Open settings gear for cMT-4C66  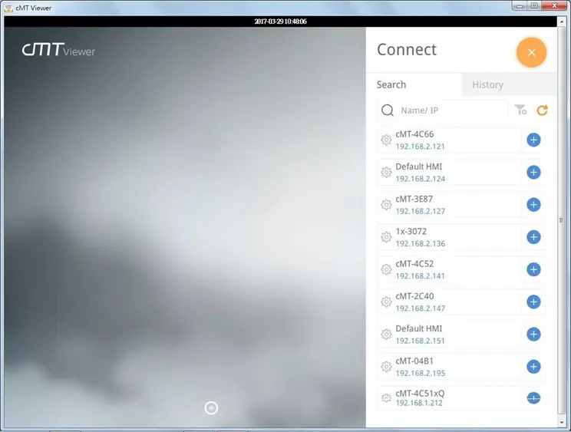pos(386,140)
